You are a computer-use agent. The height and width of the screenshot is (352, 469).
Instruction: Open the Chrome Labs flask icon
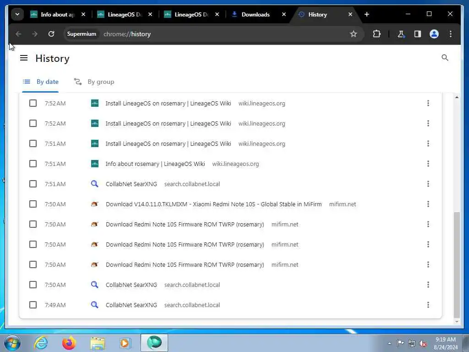401,34
